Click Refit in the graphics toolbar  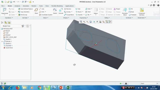tap(81, 22)
